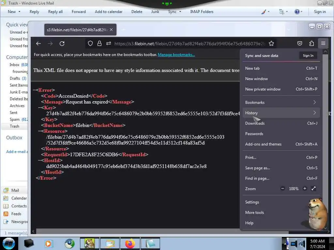Click Reply in Live Mail toolbar

(x=34, y=12)
